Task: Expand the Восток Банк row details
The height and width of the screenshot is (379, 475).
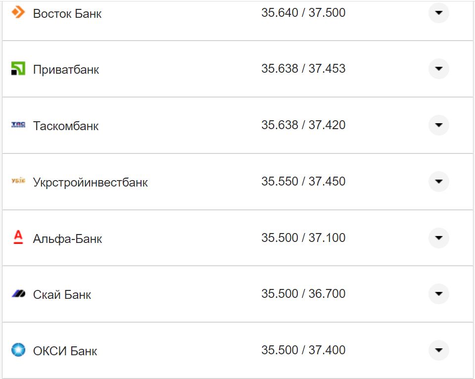Action: pos(438,13)
